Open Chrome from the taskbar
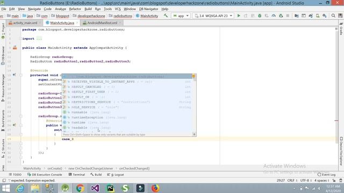344x193 pixels. (x=80, y=188)
